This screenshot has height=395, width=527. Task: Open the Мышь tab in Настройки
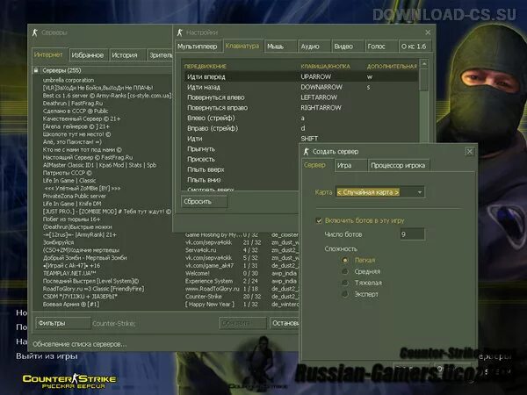tap(280, 47)
